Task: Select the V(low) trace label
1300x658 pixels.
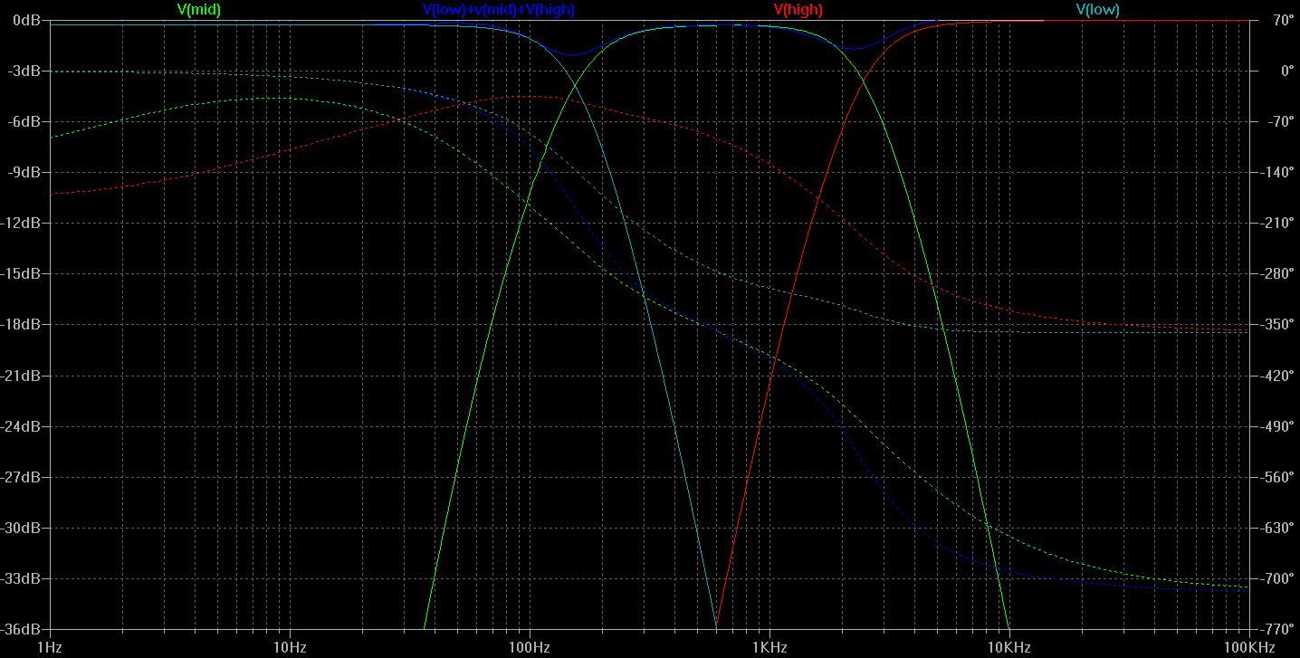Action: point(1097,9)
